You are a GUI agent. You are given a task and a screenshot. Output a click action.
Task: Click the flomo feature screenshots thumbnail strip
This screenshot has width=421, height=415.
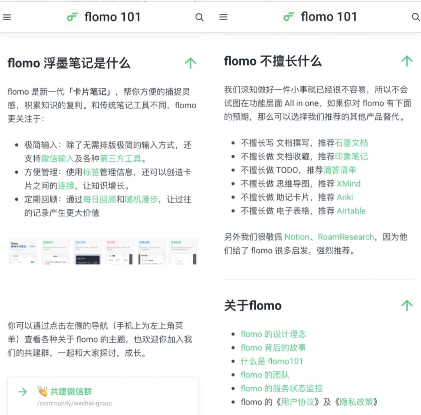pos(103,251)
